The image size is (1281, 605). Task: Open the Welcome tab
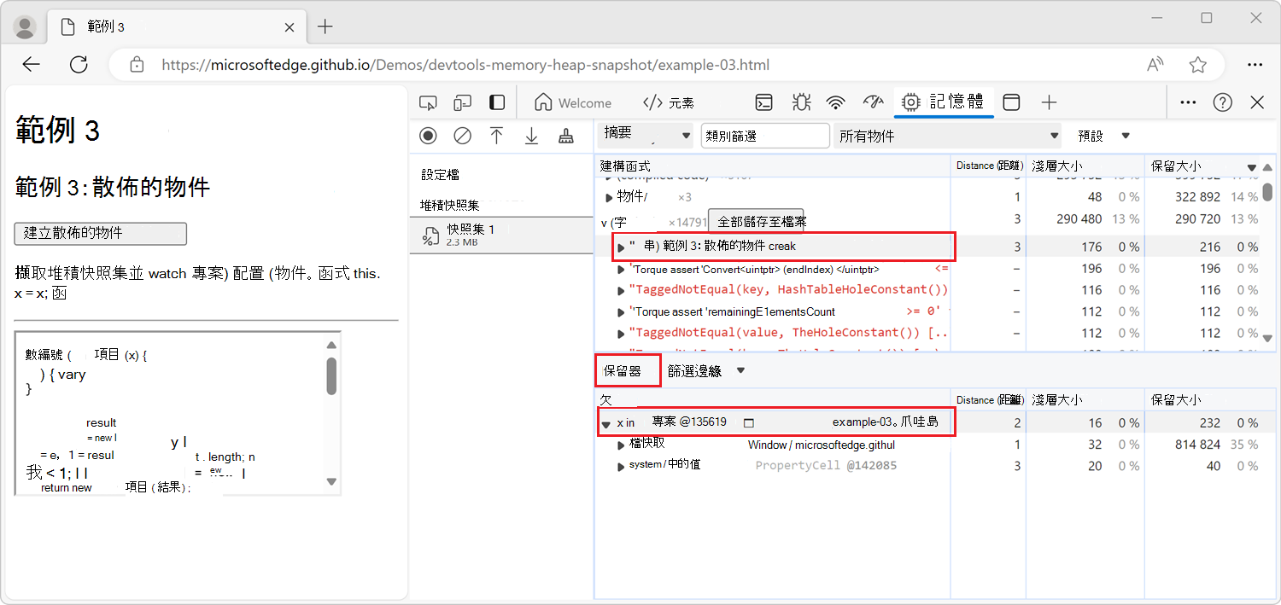(x=573, y=103)
